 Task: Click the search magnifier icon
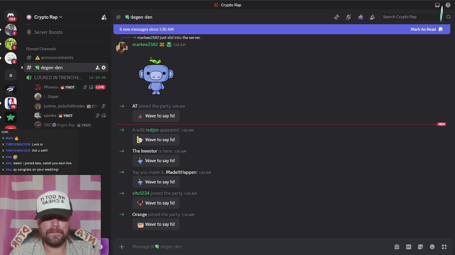(x=448, y=17)
